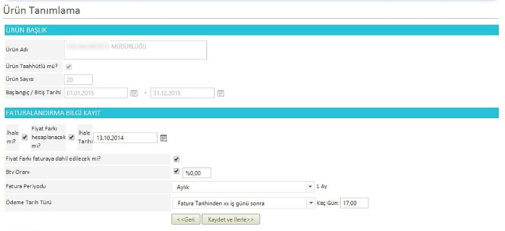Click the Ürün Tanımlama page title

tap(41, 10)
